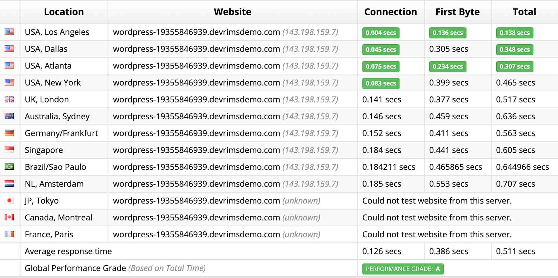Viewport: 558px width, 278px height.
Task: Open the Connection column header to sort
Action: pyautogui.click(x=390, y=12)
